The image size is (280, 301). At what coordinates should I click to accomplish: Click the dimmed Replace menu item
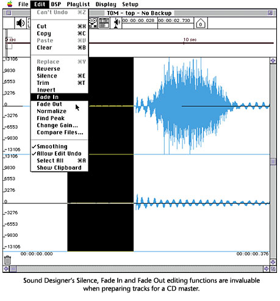pyautogui.click(x=59, y=62)
